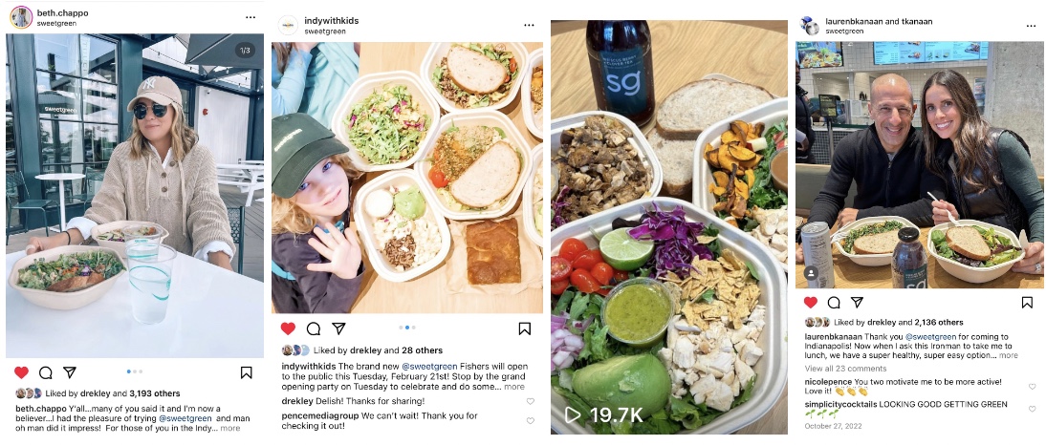Open three-dot menu on beth.chappo's post
The image size is (1046, 445).
(251, 17)
